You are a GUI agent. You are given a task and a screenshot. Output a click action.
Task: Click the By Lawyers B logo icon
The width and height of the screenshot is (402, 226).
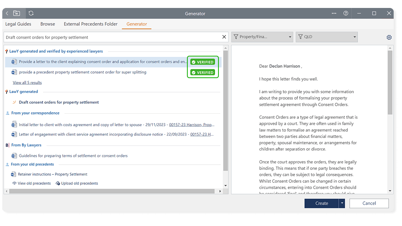coord(7,145)
